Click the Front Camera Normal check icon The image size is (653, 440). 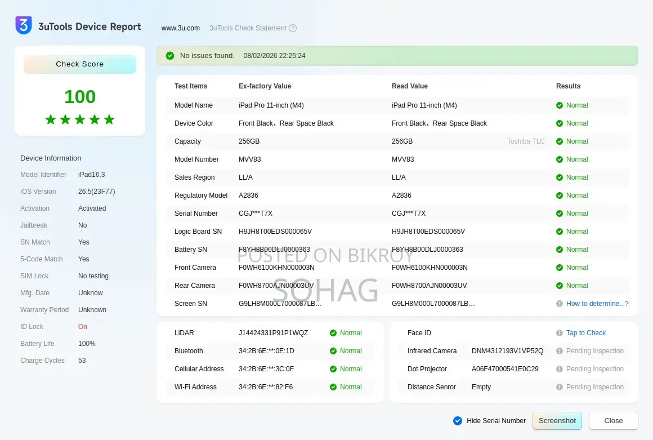[x=560, y=268]
